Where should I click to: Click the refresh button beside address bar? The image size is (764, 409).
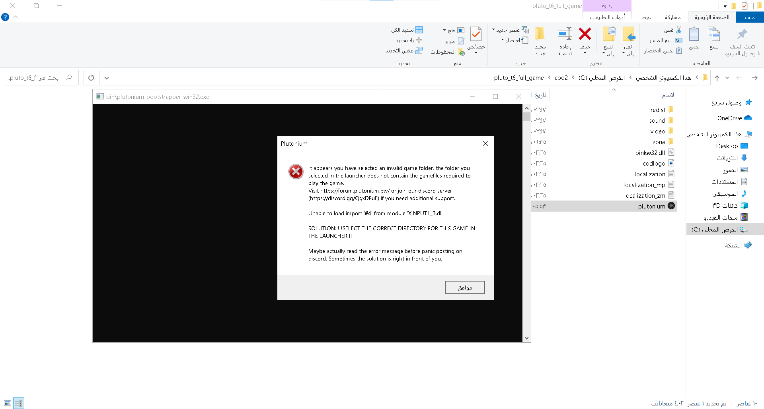tap(91, 78)
